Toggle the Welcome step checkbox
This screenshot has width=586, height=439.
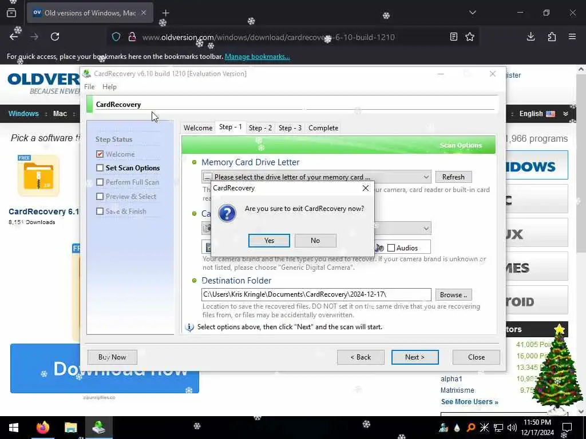[100, 154]
